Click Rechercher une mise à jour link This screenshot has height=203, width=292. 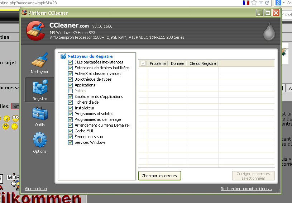246,189
